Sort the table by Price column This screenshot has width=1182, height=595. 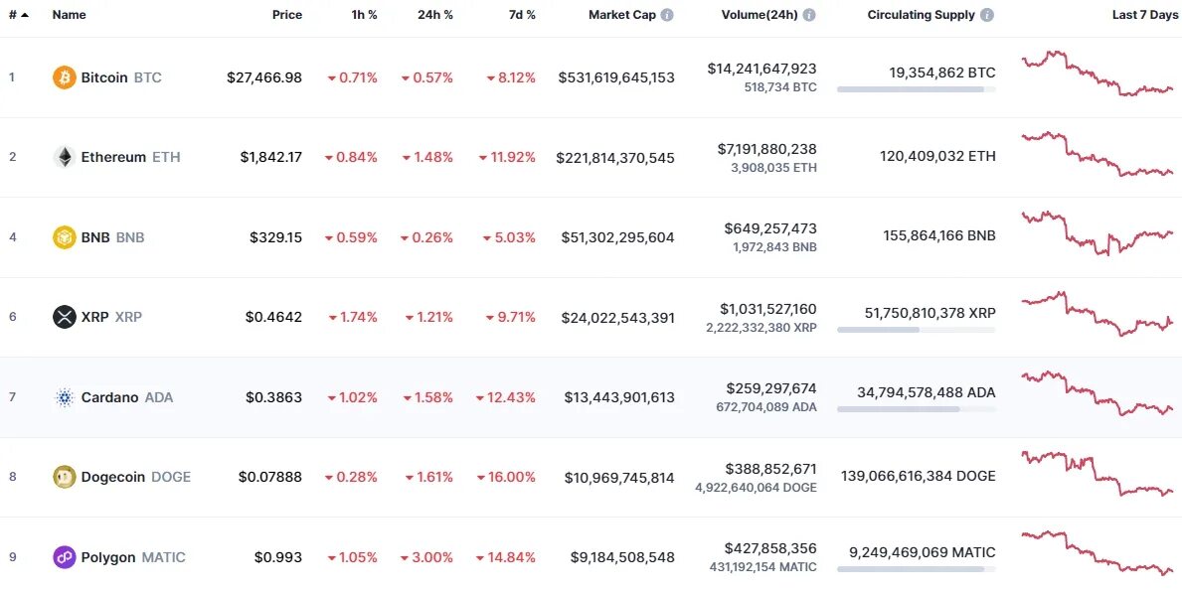(287, 15)
